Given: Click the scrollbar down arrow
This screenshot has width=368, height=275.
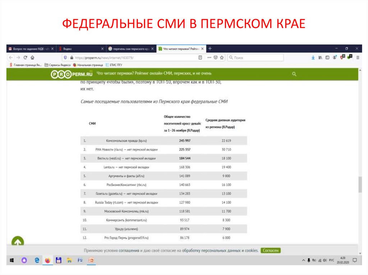Looking at the screenshot, I should 360,253.
